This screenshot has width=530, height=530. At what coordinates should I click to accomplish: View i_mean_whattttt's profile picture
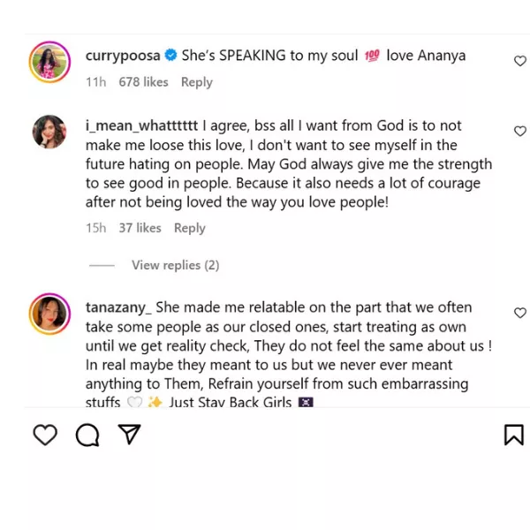49,132
